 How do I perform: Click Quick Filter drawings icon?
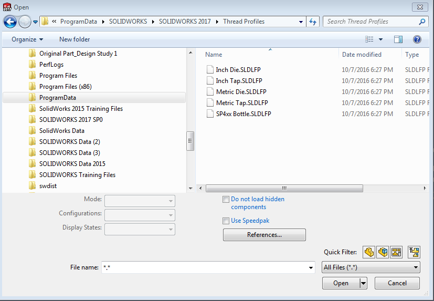[x=396, y=252]
